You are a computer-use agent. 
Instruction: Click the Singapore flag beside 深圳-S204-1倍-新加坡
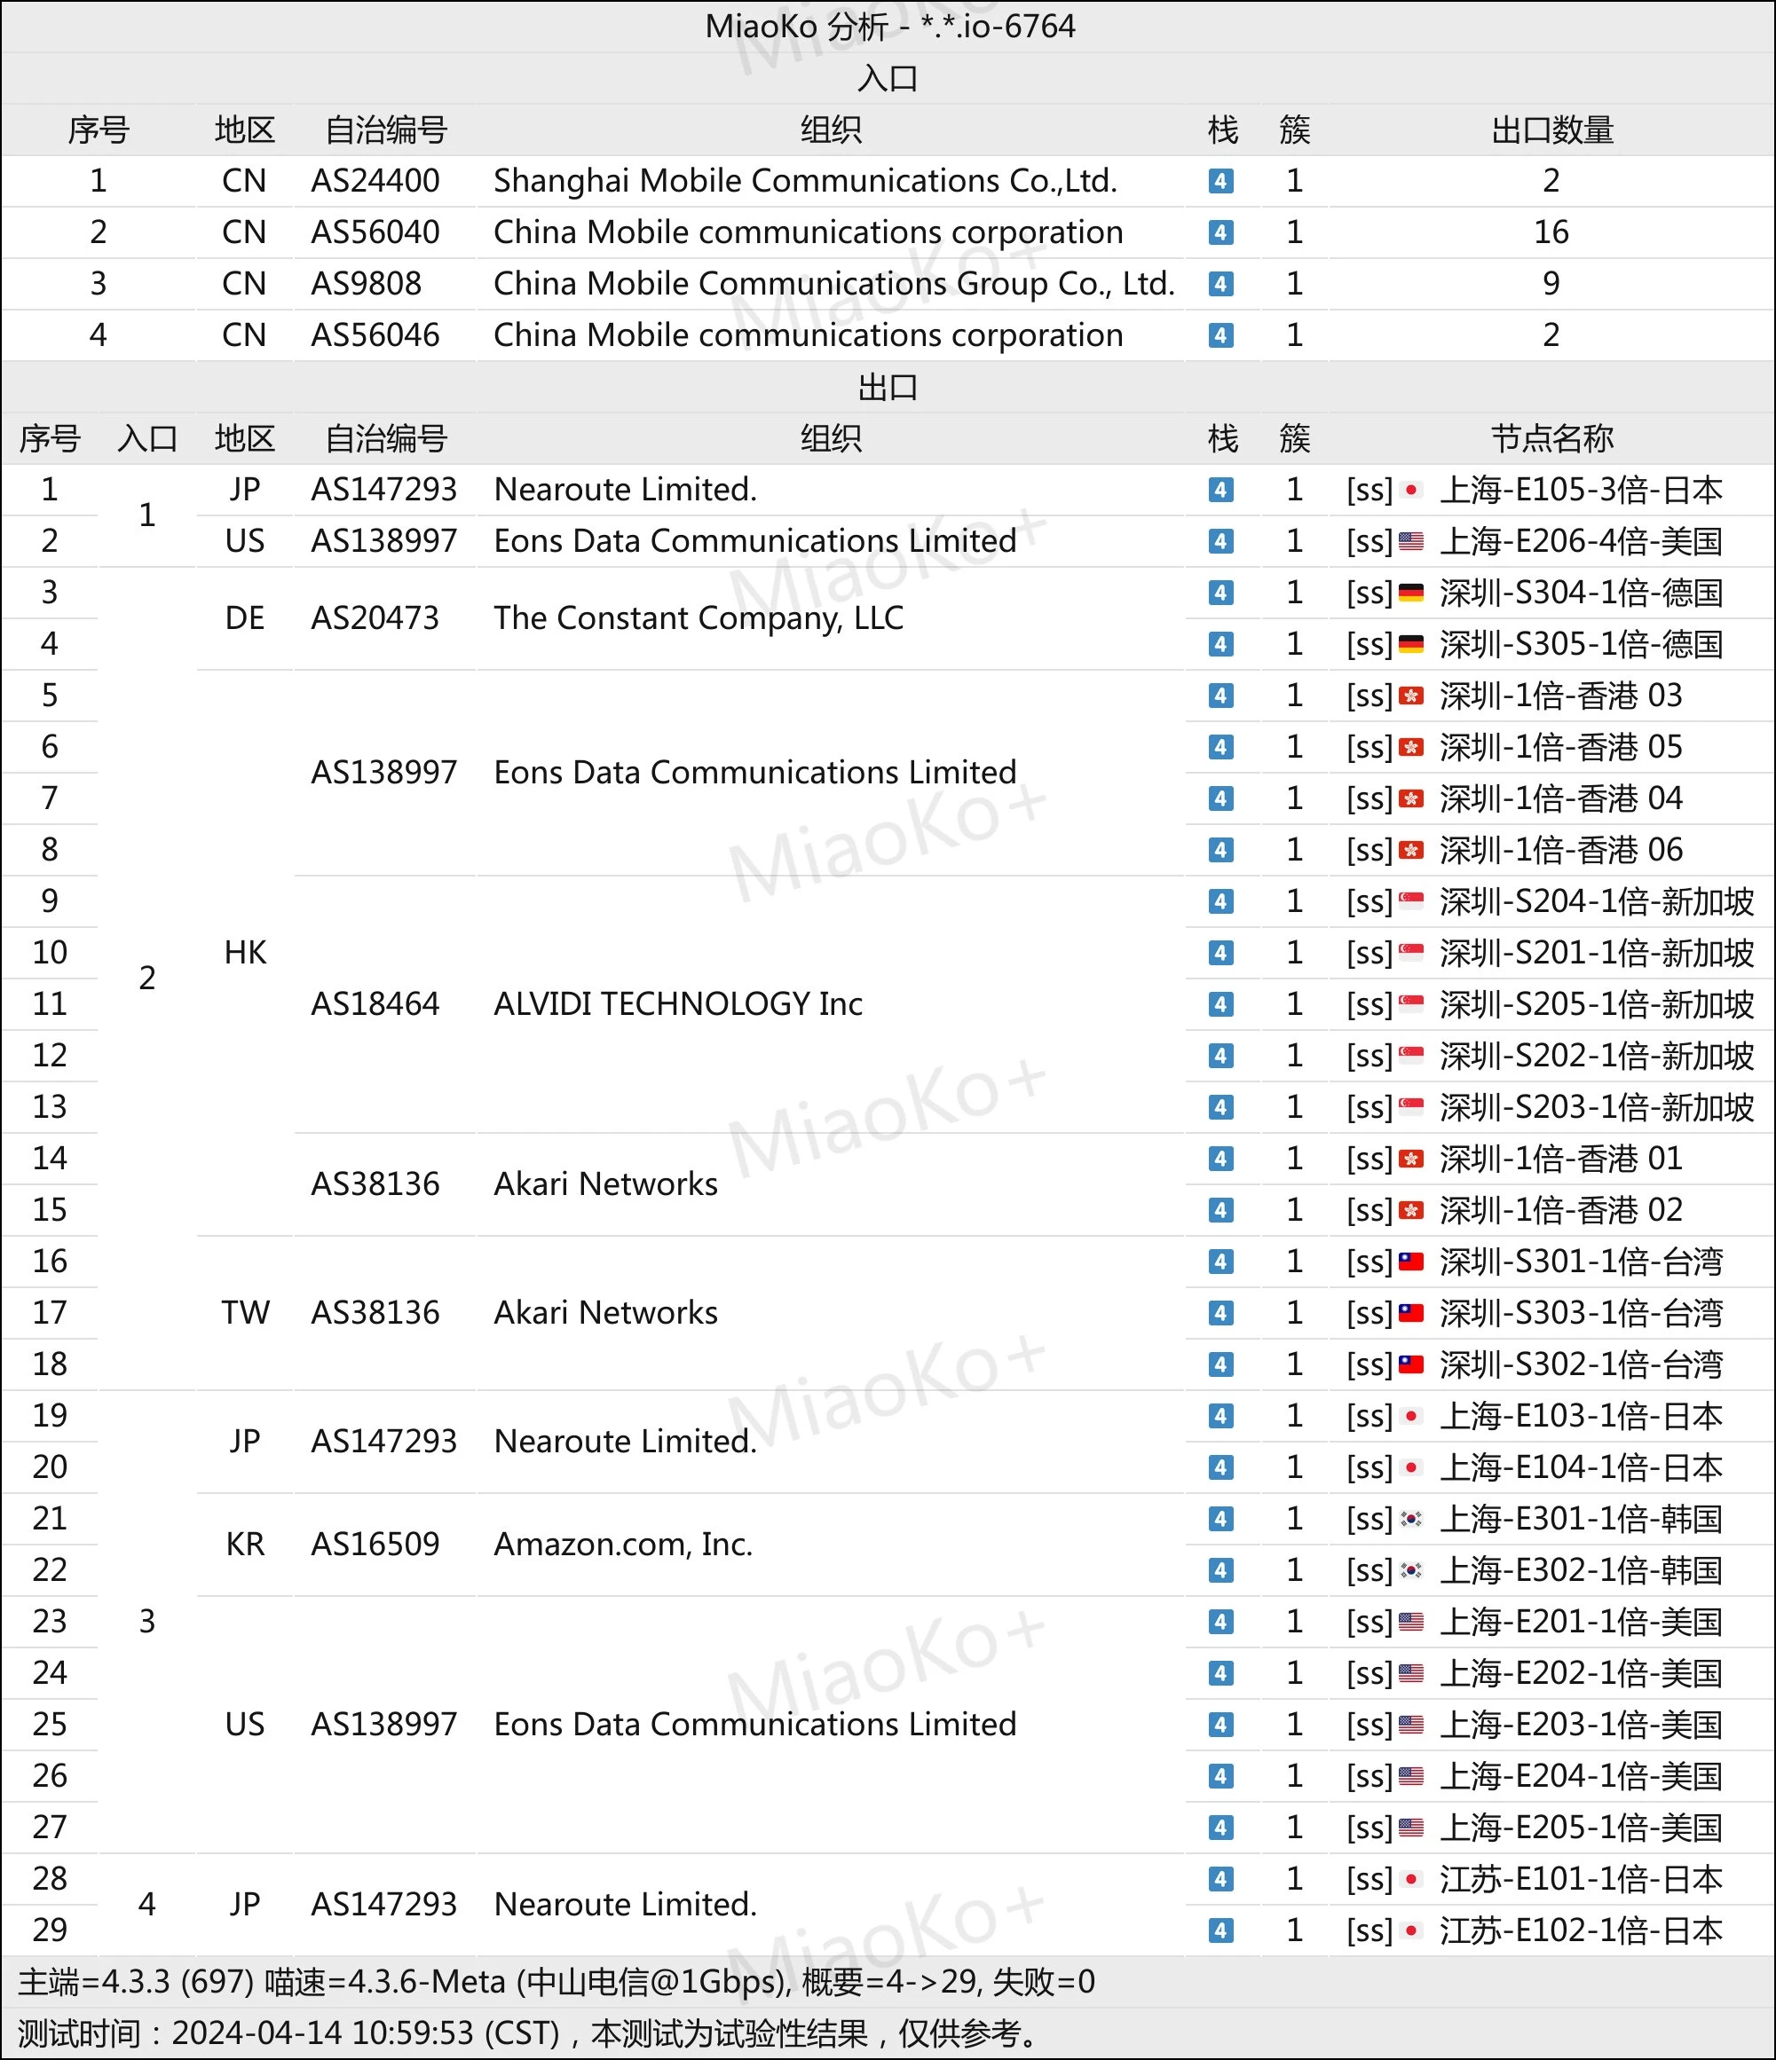[1410, 901]
